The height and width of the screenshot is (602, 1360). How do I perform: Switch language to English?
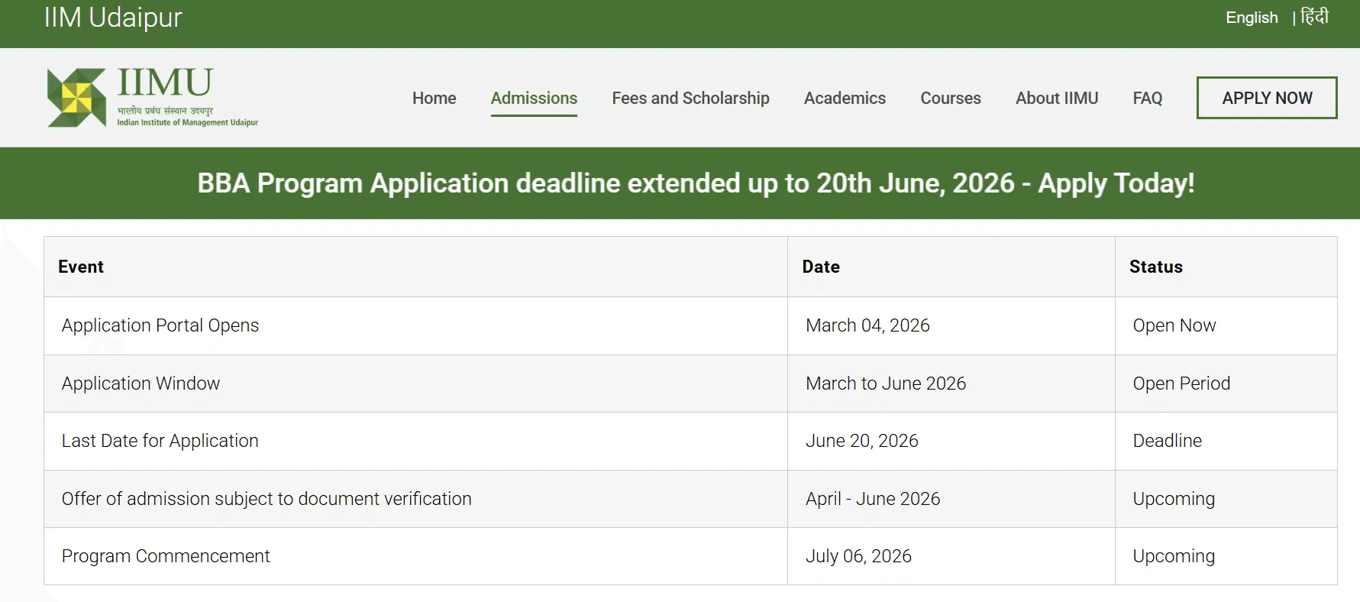1252,18
